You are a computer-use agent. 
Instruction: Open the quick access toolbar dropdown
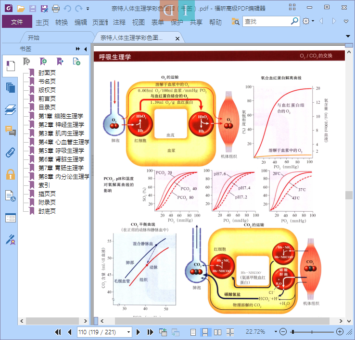point(88,9)
